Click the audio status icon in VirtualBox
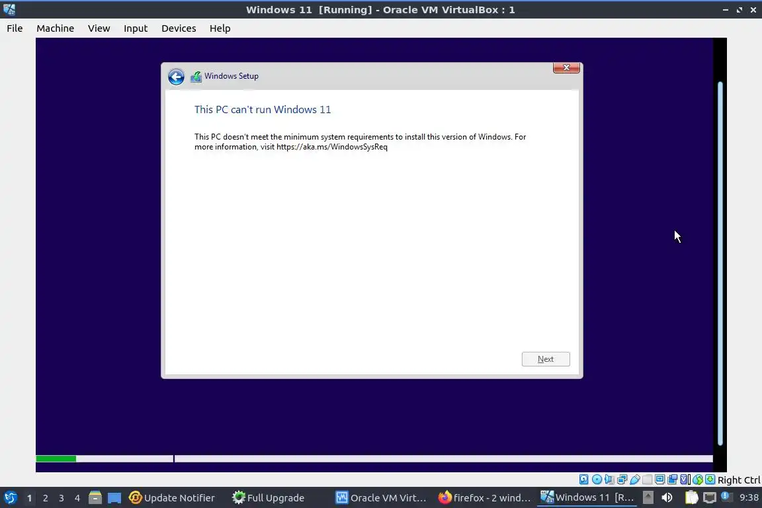762x508 pixels. click(x=609, y=480)
